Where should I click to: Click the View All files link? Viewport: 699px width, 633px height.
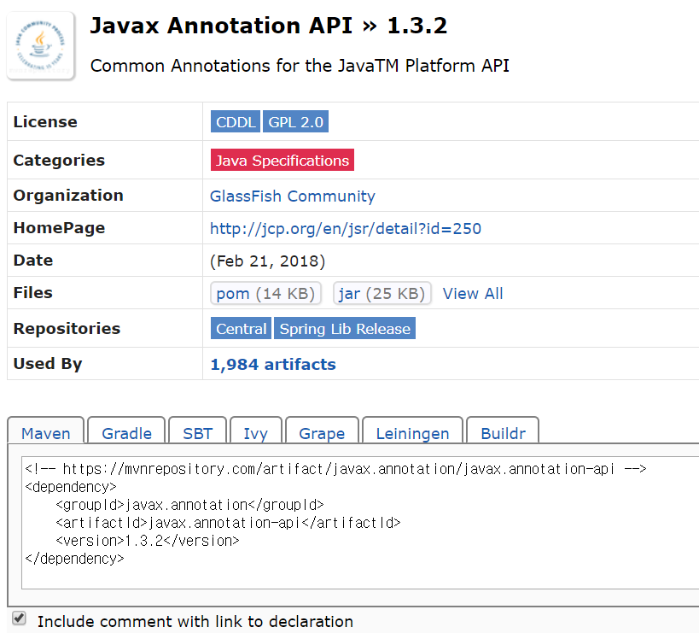(x=473, y=294)
